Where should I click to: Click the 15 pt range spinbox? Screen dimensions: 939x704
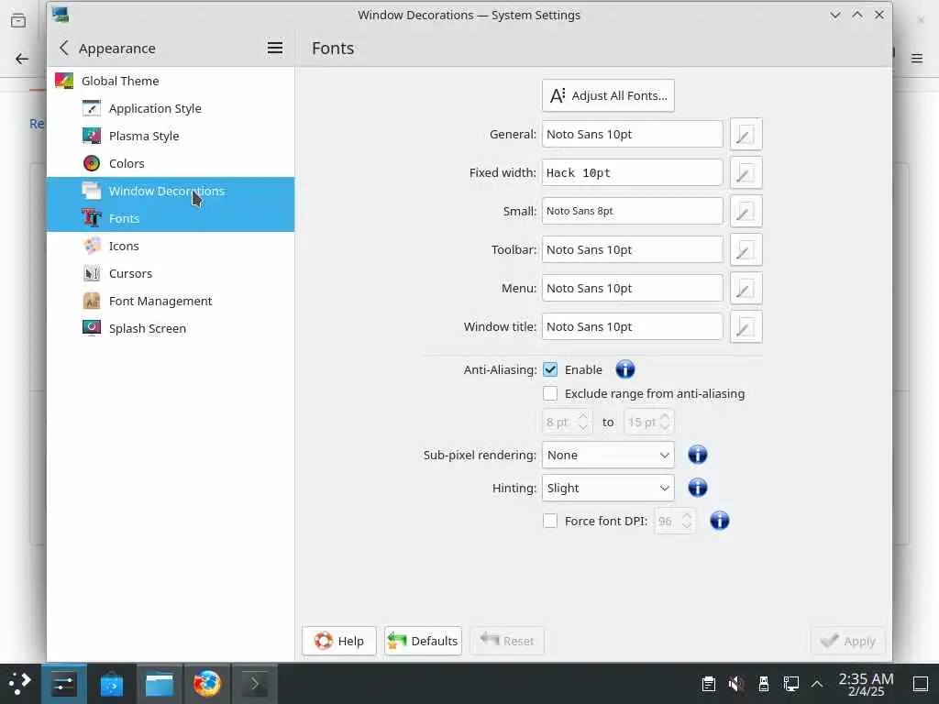click(x=649, y=422)
